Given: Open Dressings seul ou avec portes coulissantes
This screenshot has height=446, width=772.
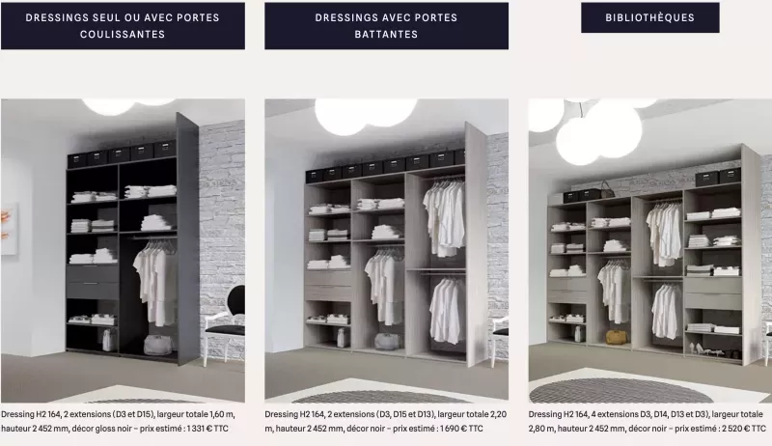Looking at the screenshot, I should pos(123,26).
